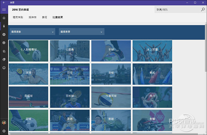Open the 水上芭蕾 sport tile

click(x=152, y=51)
